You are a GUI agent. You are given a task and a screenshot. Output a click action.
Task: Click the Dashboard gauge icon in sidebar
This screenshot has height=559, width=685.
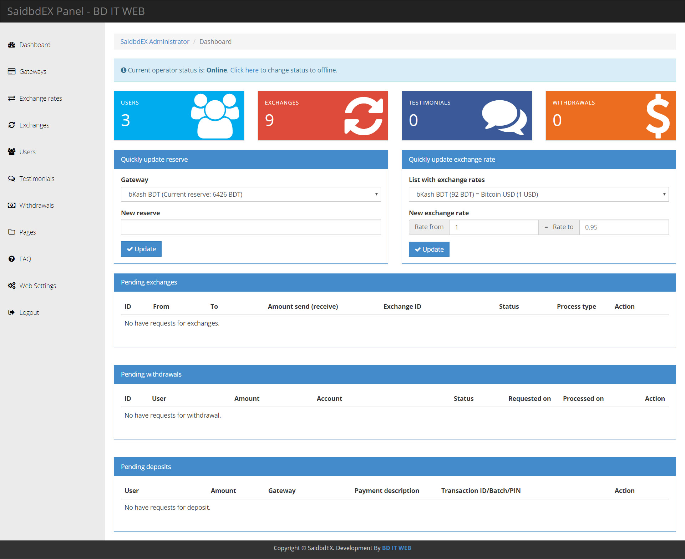(11, 45)
